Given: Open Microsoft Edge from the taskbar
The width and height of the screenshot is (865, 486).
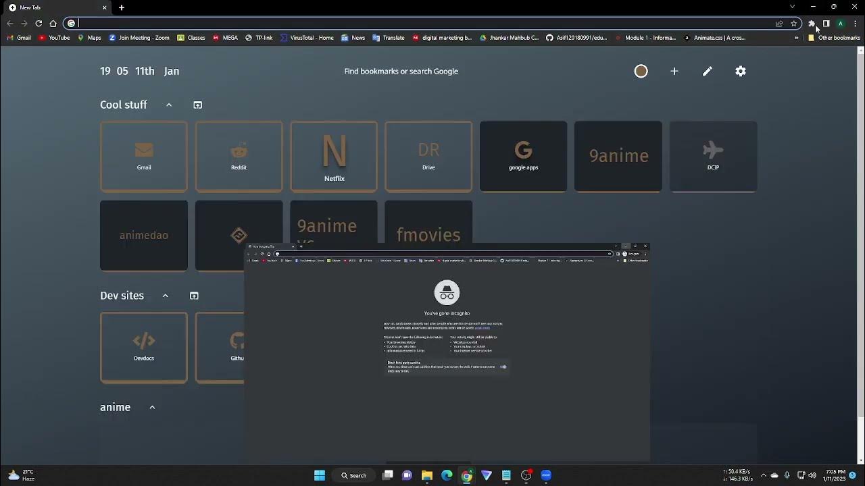Looking at the screenshot, I should [447, 475].
